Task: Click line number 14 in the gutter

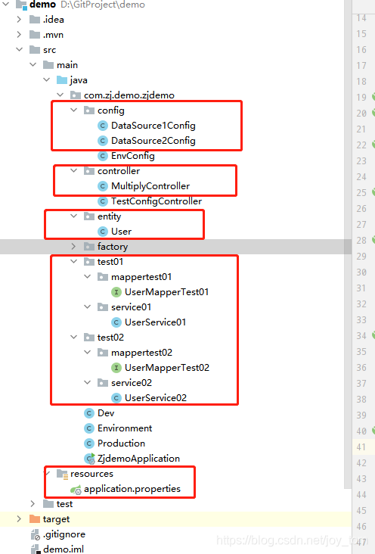Action: (361, 17)
